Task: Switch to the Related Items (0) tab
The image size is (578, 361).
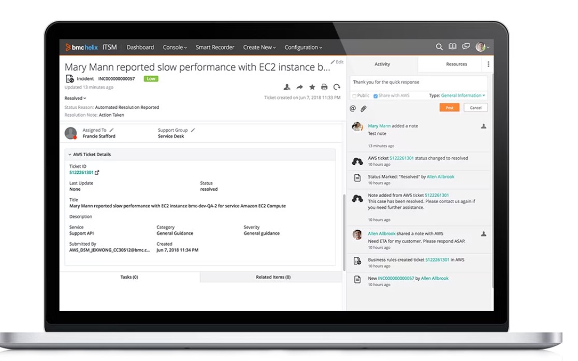Action: [273, 277]
